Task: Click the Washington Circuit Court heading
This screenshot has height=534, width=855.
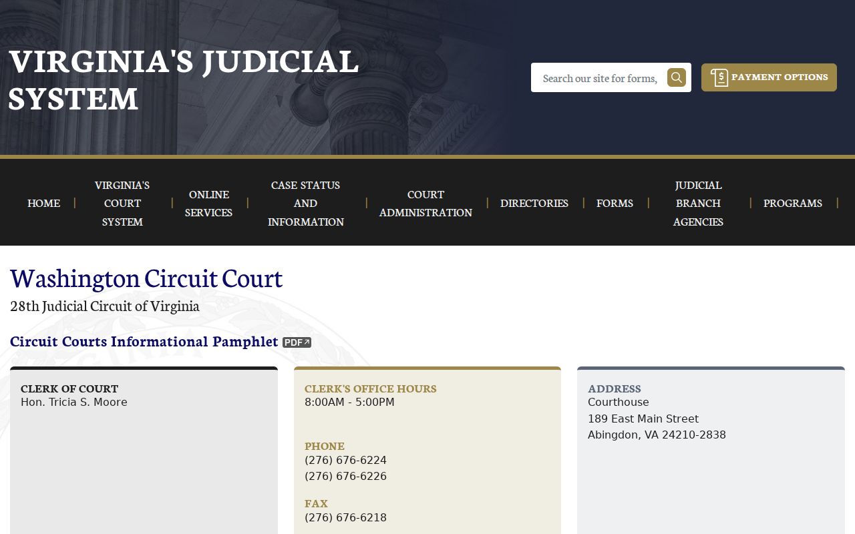Action: (146, 278)
